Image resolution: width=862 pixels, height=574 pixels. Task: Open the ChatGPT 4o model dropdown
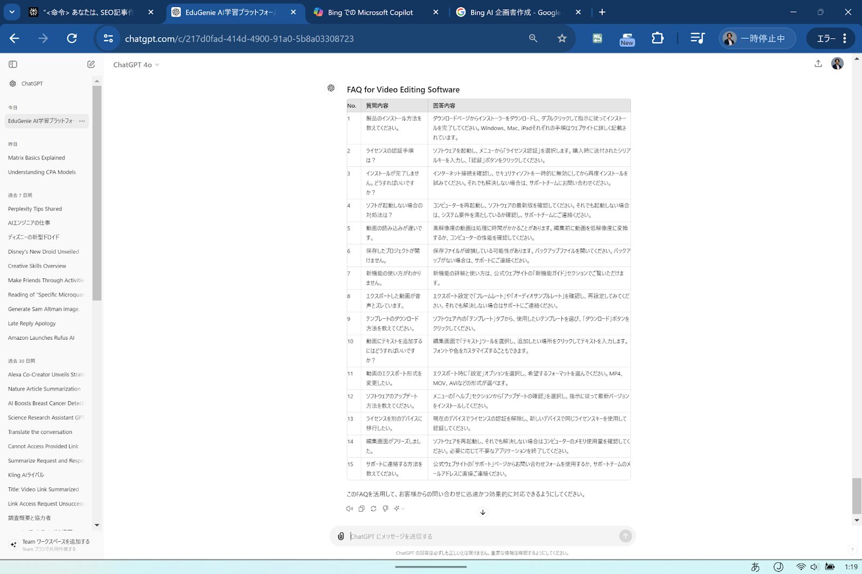[136, 65]
